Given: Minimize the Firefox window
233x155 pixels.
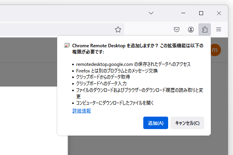Looking at the screenshot, I should tap(183, 13).
